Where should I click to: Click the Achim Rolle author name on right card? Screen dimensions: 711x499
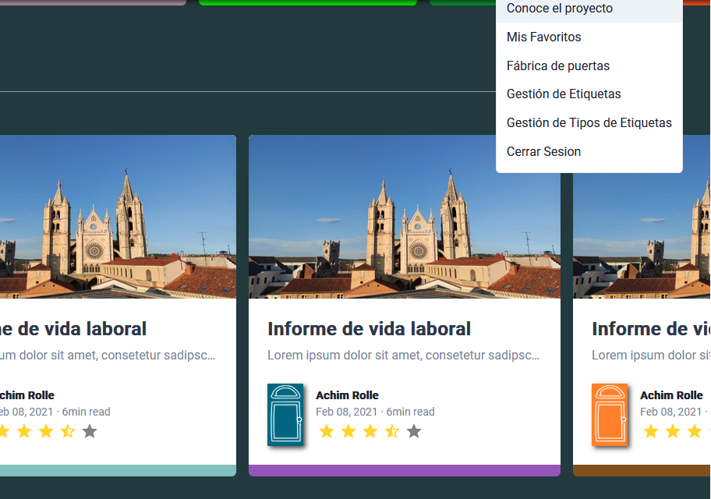click(671, 395)
